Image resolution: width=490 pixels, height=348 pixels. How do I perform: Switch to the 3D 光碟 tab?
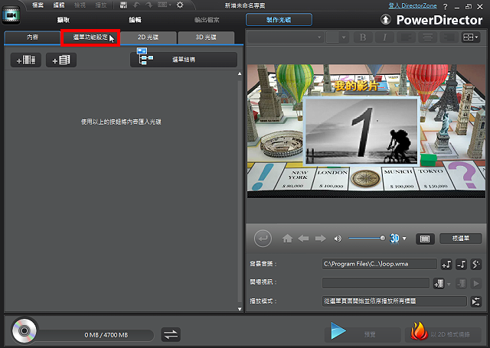(206, 37)
